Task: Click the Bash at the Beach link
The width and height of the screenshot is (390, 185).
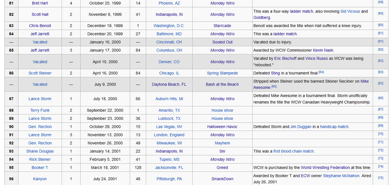Action: [222, 84]
